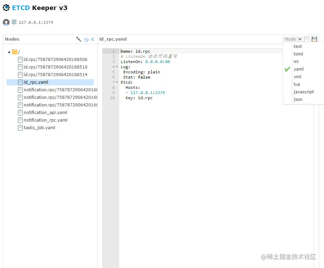Click the green checkmark beside yaml

287,69
